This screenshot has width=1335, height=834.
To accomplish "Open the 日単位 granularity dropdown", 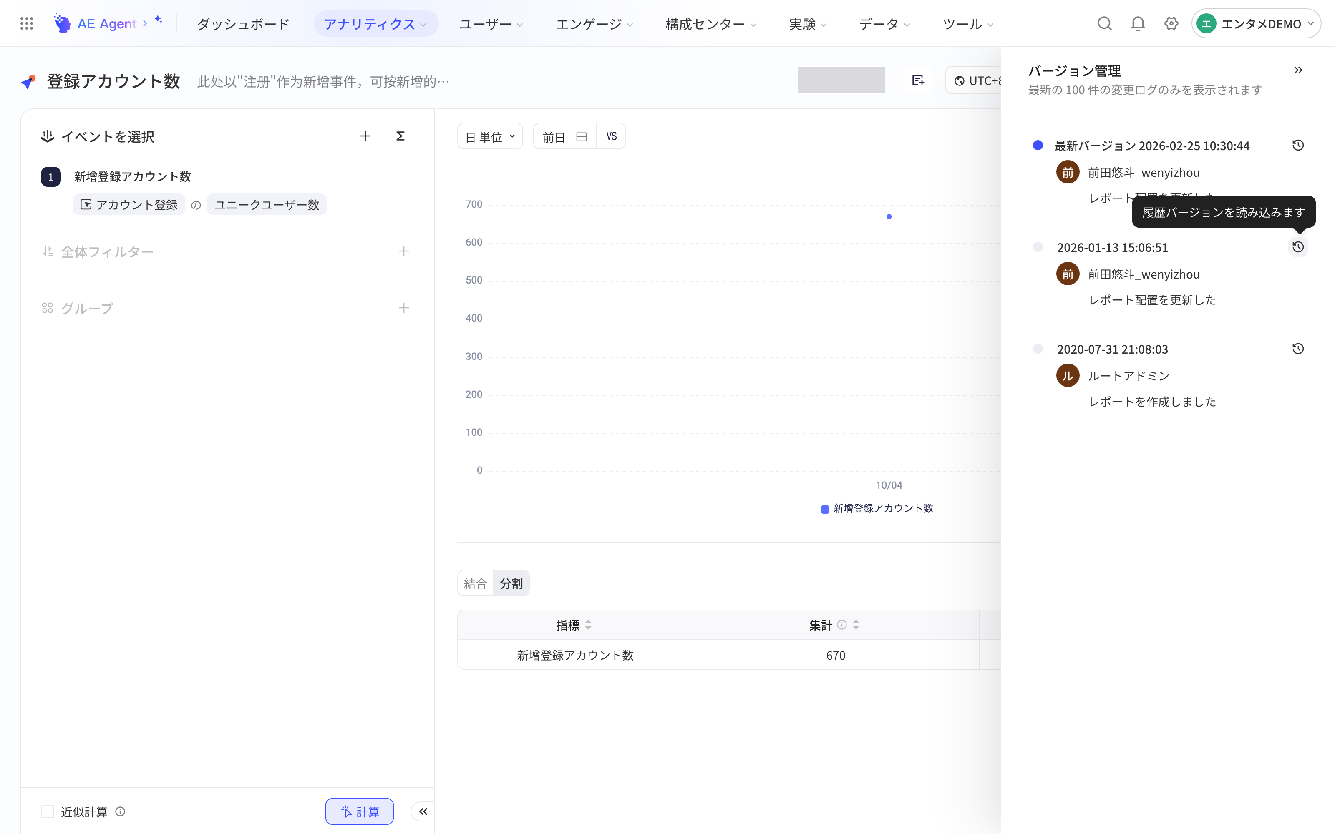I will [x=490, y=136].
